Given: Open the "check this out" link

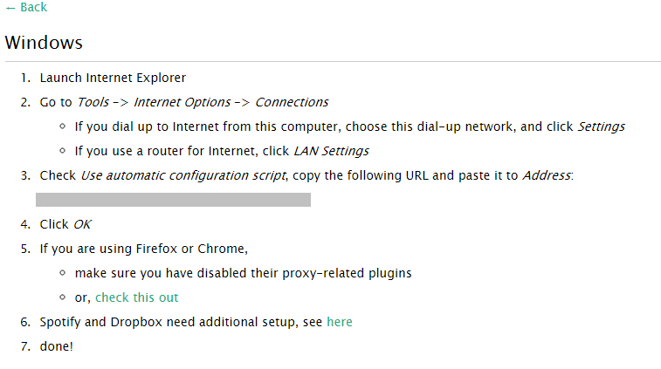Looking at the screenshot, I should click(x=136, y=297).
